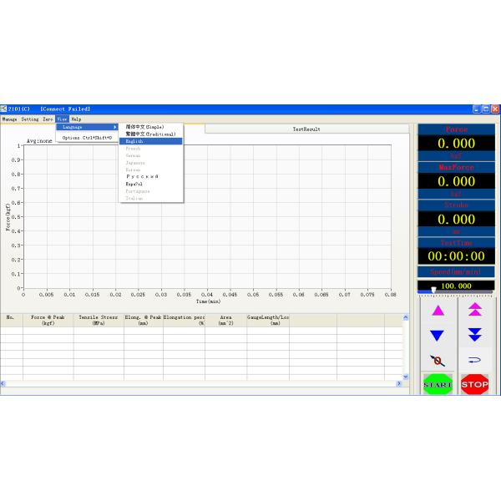Click the double blue fast-down arrows
Screen dimensions: 501x501
coord(475,335)
